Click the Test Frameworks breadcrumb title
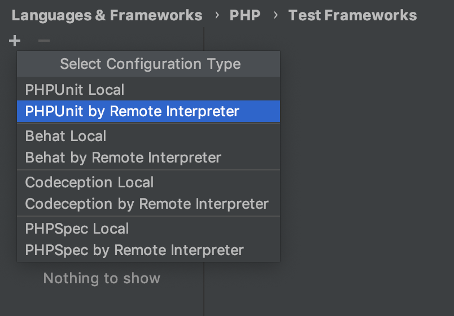The height and width of the screenshot is (316, 454). pos(352,15)
